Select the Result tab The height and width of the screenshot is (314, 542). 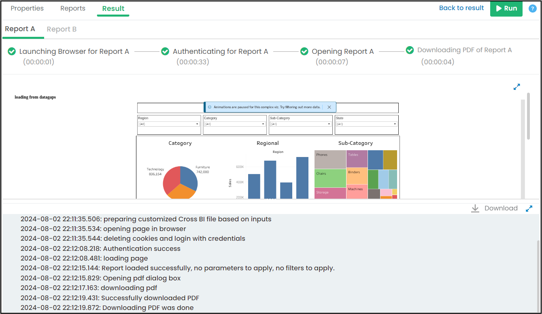click(x=113, y=8)
